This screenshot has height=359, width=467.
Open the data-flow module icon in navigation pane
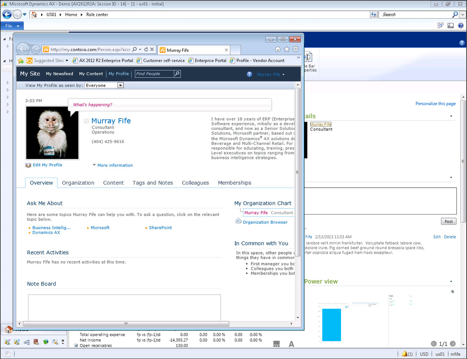pos(27,342)
